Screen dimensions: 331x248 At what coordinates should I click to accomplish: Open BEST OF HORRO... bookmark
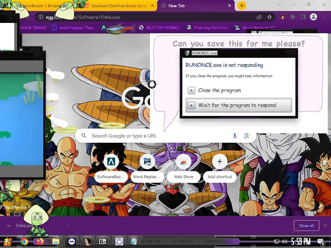pyautogui.click(x=160, y=28)
